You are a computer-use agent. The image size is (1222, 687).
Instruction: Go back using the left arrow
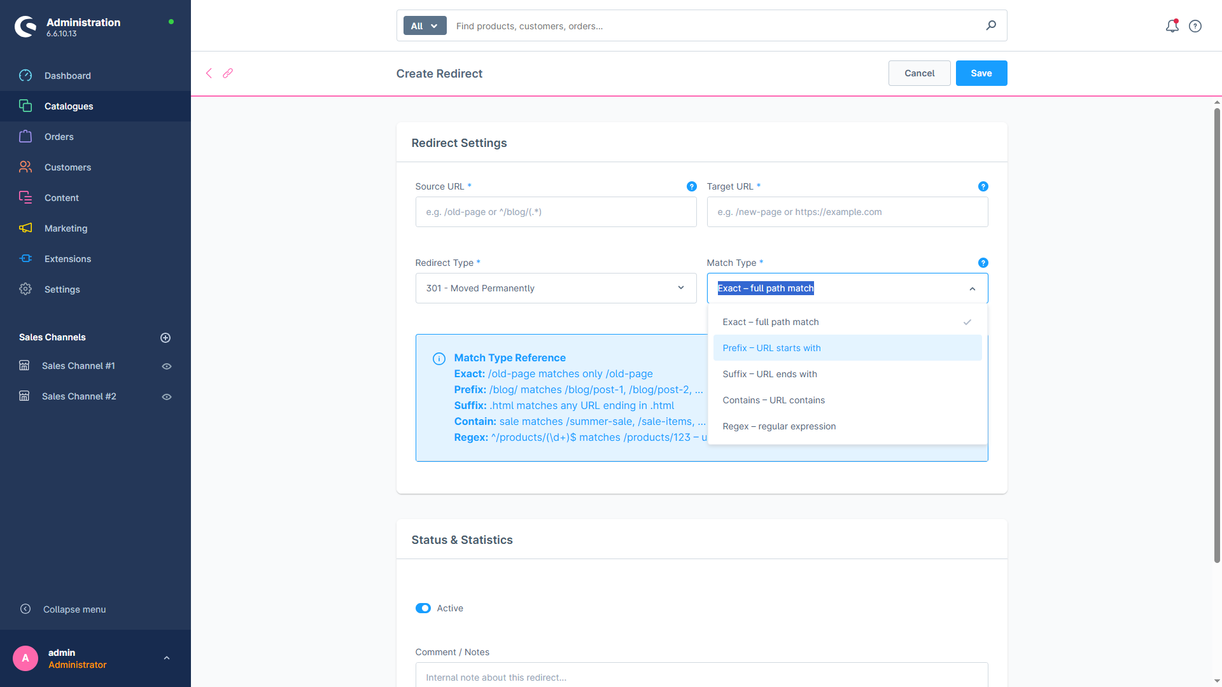[209, 73]
